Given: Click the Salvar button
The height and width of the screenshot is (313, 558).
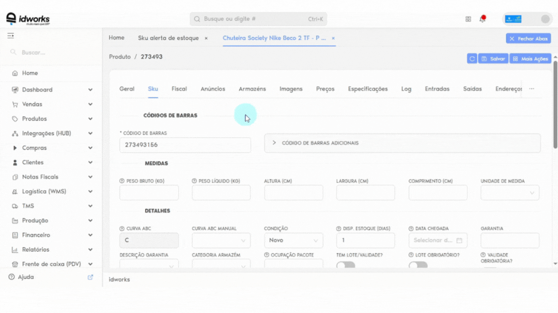Looking at the screenshot, I should pyautogui.click(x=493, y=59).
